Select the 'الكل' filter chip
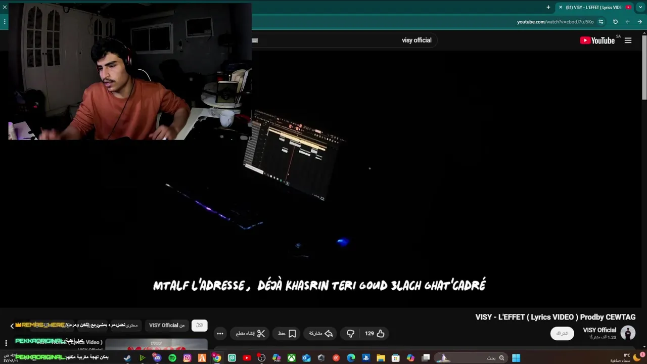Screen dimensions: 647x364 (x=200, y=325)
